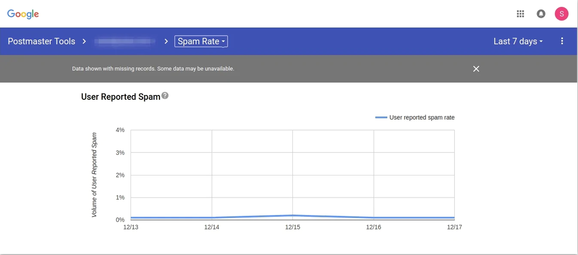Click the Google logo

point(23,14)
